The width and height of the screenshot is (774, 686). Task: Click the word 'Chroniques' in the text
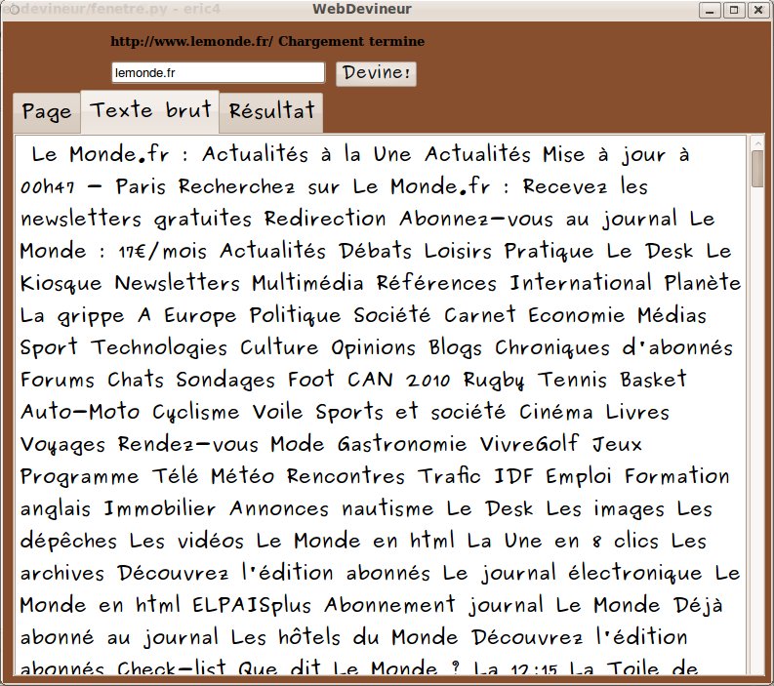pos(552,347)
